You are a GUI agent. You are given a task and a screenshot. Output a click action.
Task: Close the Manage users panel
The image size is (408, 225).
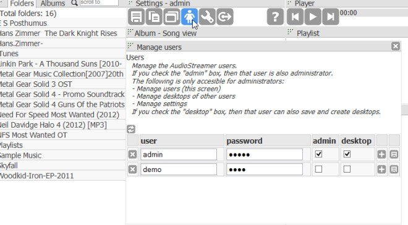coord(396,46)
